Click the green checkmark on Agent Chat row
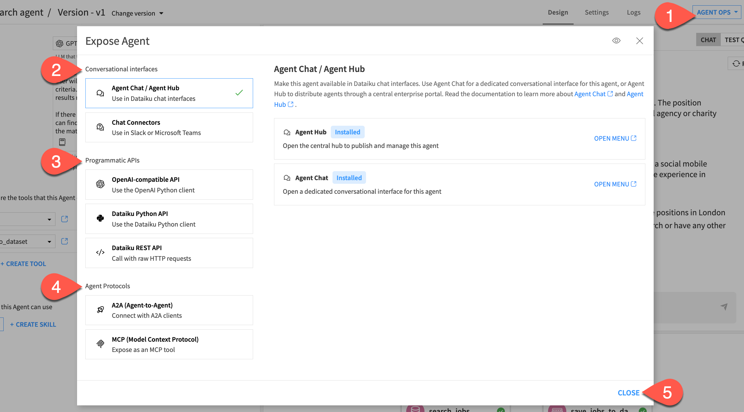The height and width of the screenshot is (412, 744). click(x=239, y=93)
